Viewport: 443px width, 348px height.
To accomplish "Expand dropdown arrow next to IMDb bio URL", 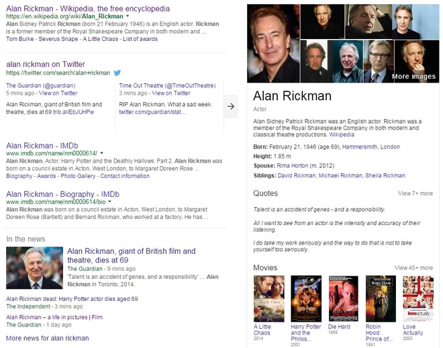I will click(109, 202).
